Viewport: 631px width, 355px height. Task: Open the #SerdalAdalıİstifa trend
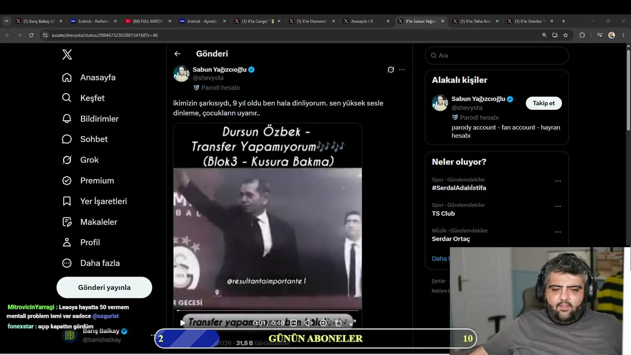point(459,188)
